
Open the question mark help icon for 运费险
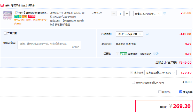point(157,54)
